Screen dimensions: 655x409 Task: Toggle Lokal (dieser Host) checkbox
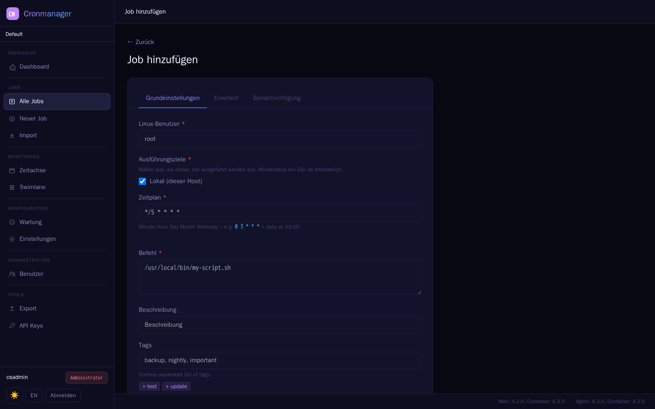coord(142,181)
